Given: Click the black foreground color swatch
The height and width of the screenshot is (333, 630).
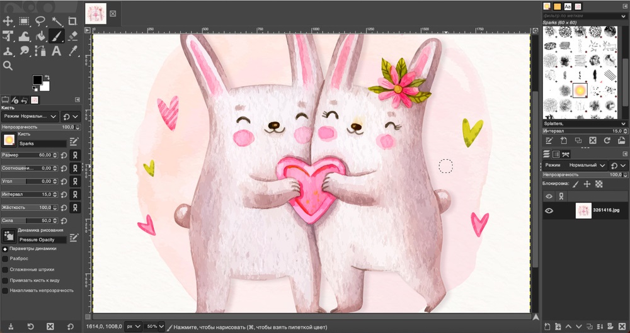Looking at the screenshot, I should 38,80.
